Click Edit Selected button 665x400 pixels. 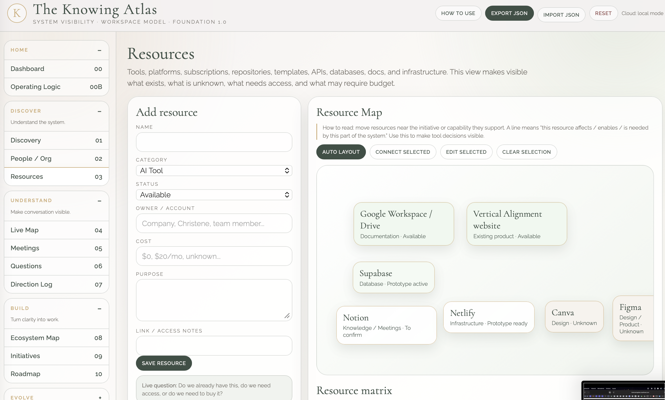466,152
